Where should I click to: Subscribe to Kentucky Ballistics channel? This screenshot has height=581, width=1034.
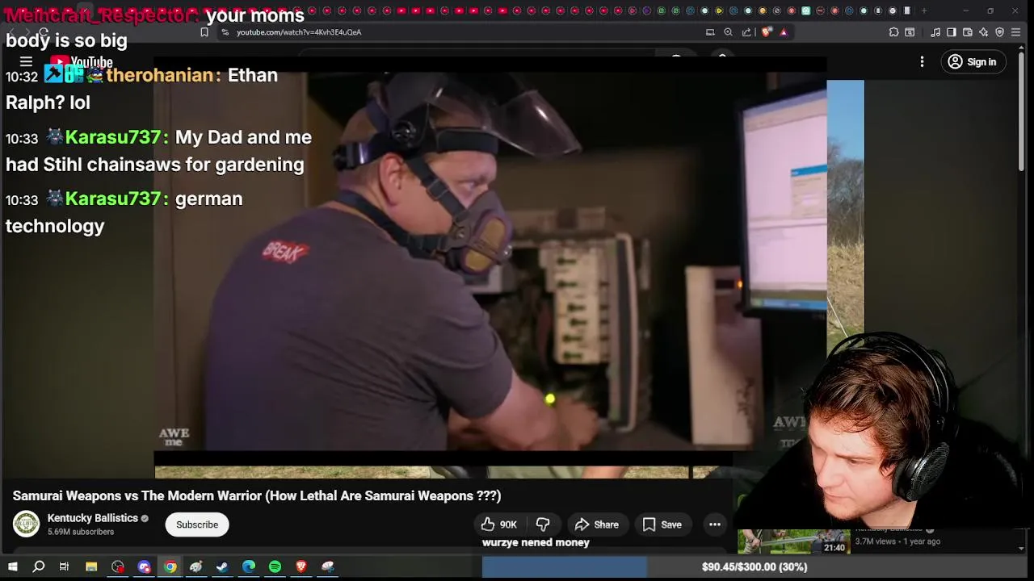coord(197,525)
